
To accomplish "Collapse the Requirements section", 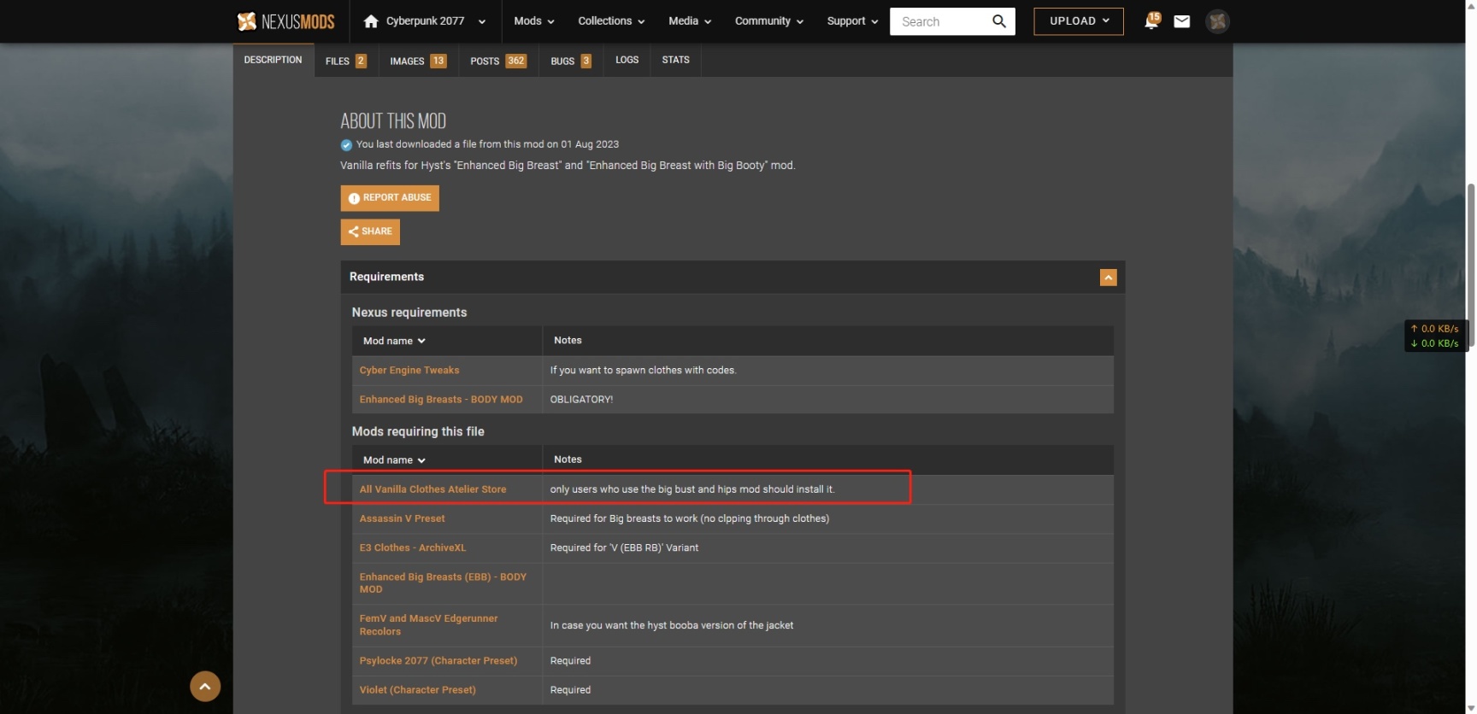I will pyautogui.click(x=1109, y=278).
